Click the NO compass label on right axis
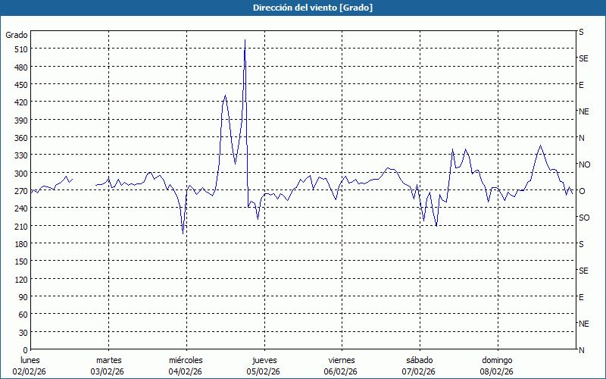The width and height of the screenshot is (606, 379). click(x=583, y=164)
